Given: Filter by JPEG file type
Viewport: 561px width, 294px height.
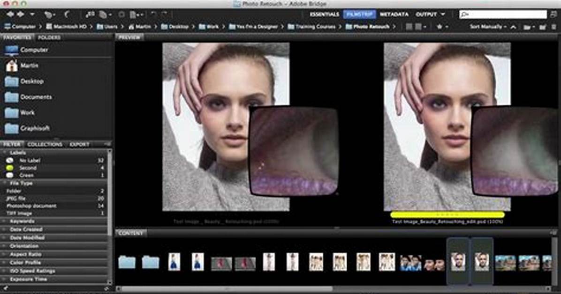Looking at the screenshot, I should pyautogui.click(x=54, y=198).
